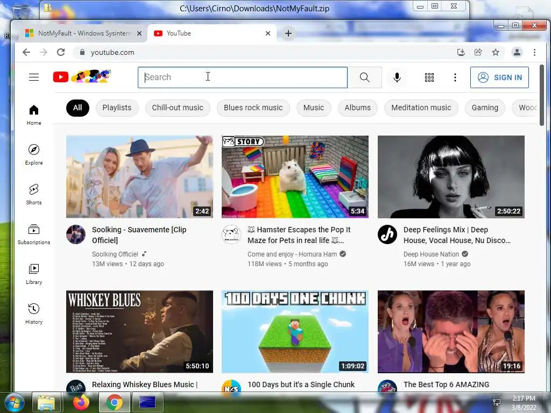
Task: Select the Meditation music chip
Action: click(x=421, y=108)
